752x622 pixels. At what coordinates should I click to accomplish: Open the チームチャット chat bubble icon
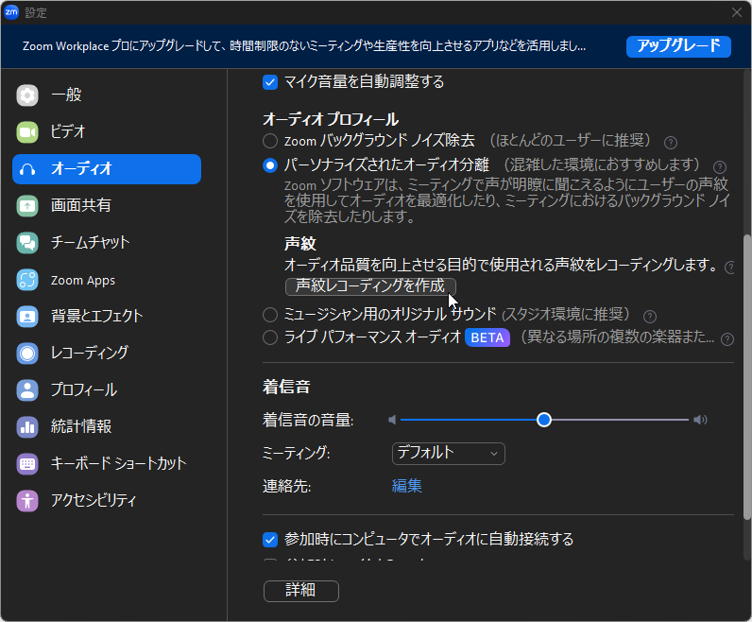click(27, 242)
